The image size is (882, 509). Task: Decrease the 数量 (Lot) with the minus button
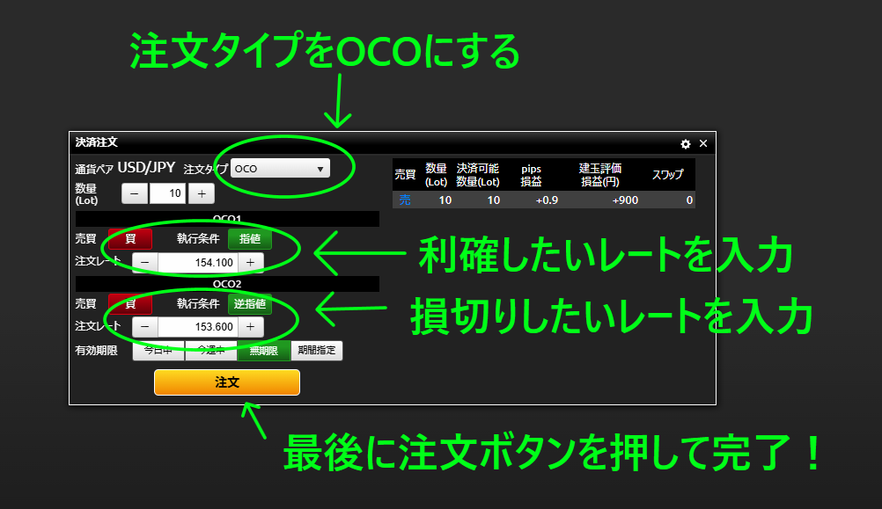(x=135, y=193)
